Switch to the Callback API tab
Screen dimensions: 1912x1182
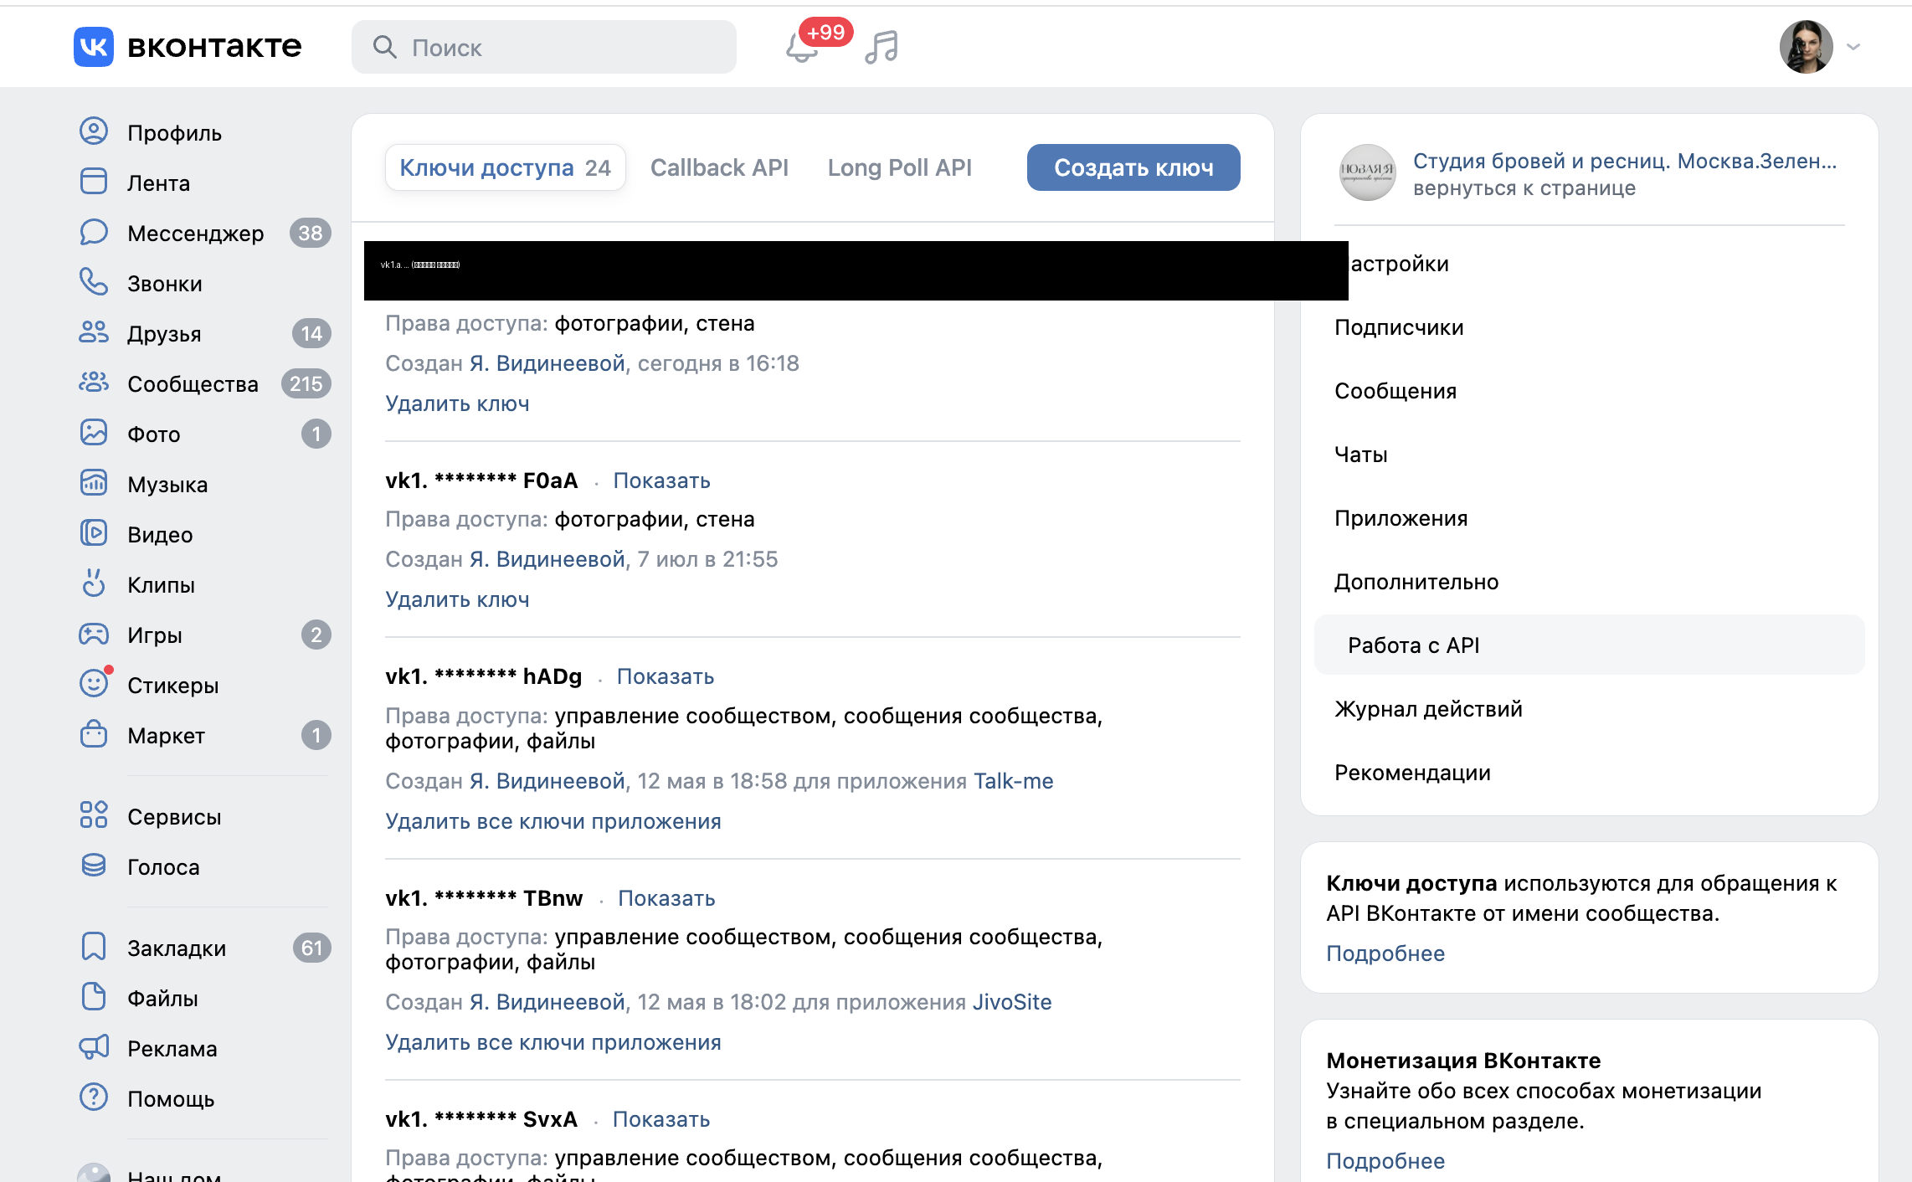719,167
